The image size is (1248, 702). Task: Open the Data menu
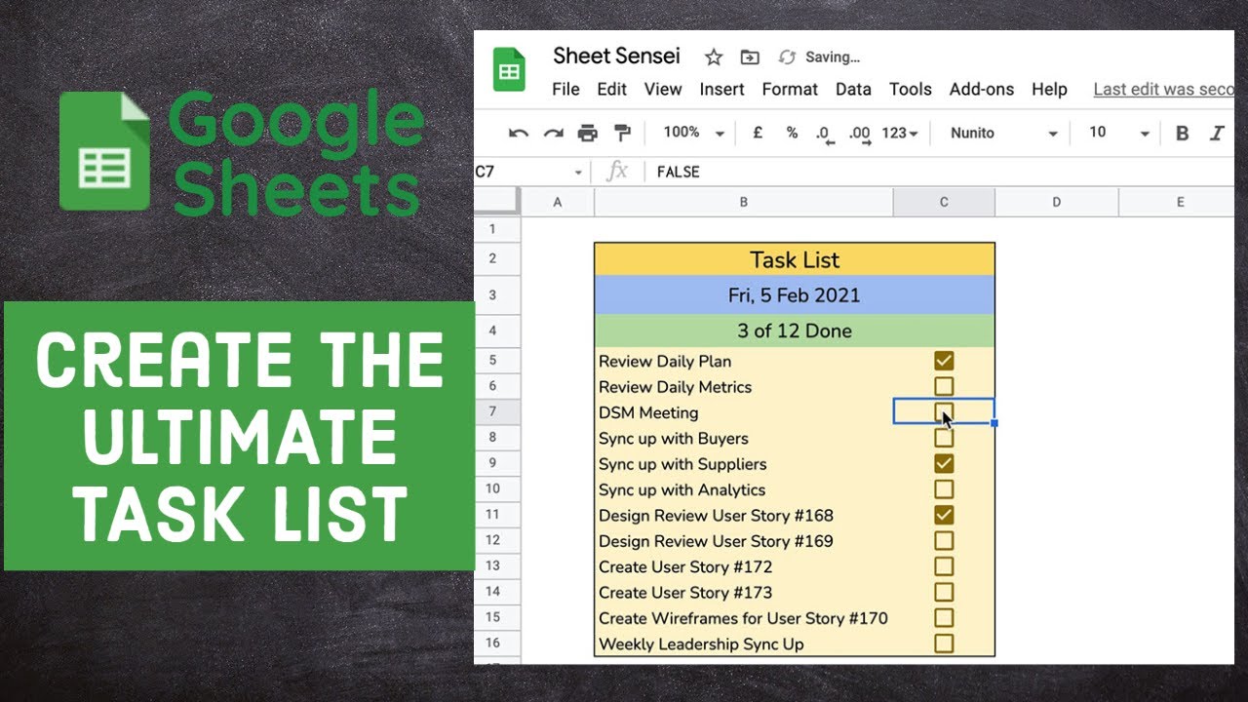point(853,89)
